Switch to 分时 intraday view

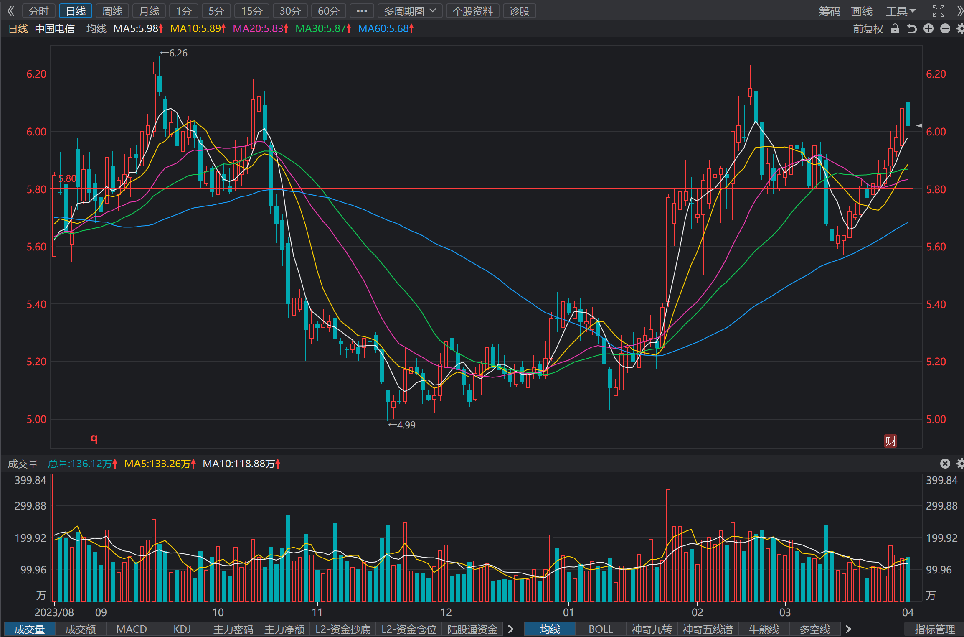(x=39, y=11)
